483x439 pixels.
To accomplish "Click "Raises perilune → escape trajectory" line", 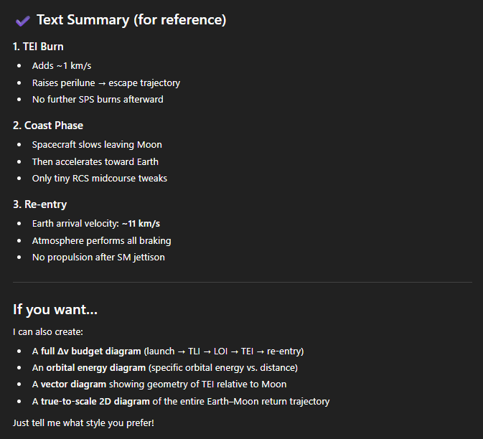I will click(106, 82).
